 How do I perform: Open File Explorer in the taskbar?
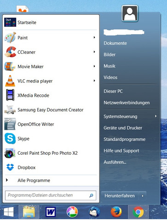click(x=29, y=212)
